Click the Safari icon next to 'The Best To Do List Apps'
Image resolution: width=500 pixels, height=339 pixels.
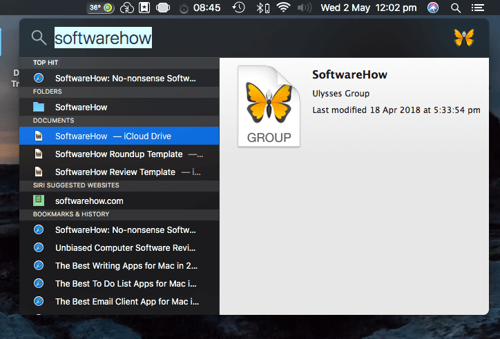coord(39,283)
